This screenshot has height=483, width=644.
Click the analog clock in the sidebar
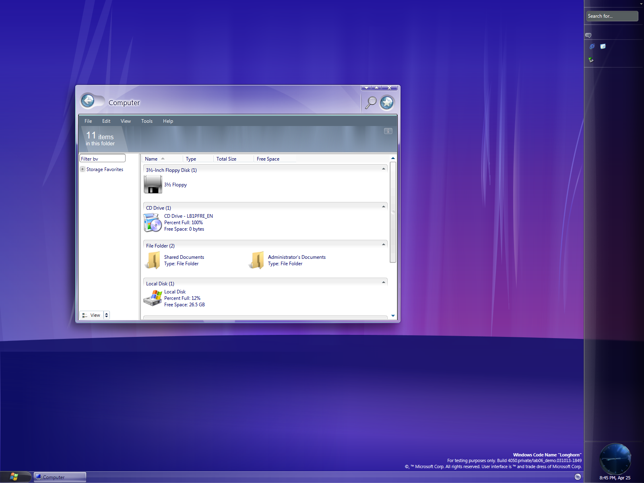click(x=615, y=459)
